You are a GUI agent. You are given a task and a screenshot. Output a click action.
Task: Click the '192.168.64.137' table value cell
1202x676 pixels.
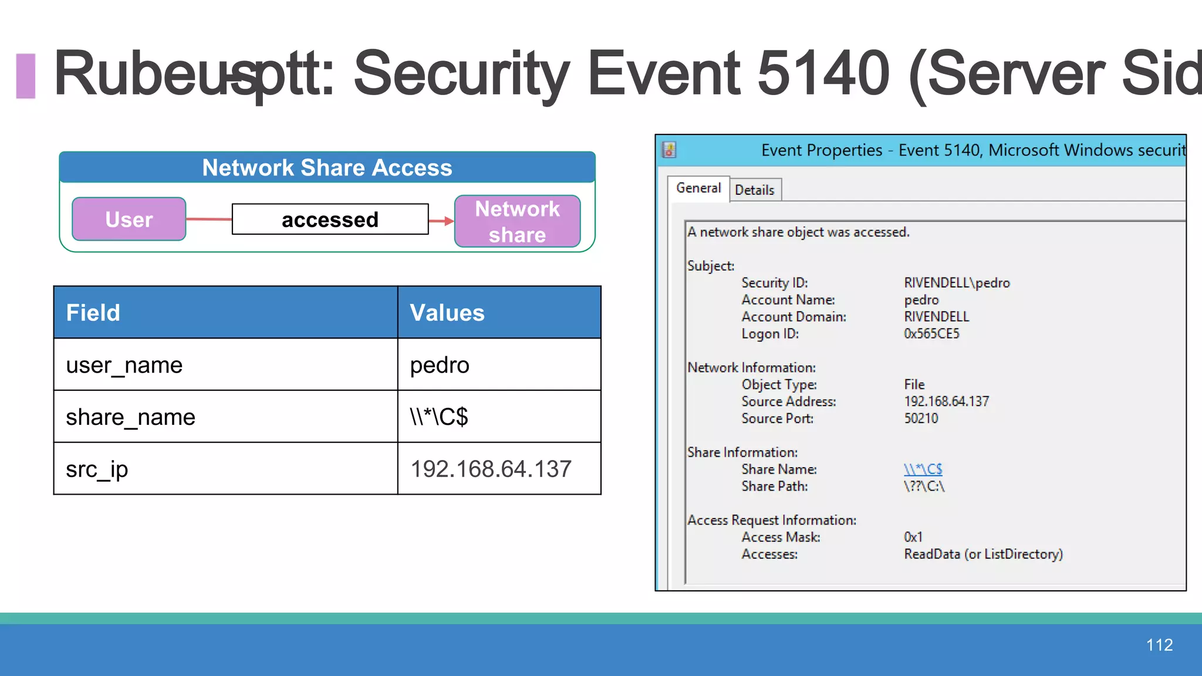tap(499, 469)
